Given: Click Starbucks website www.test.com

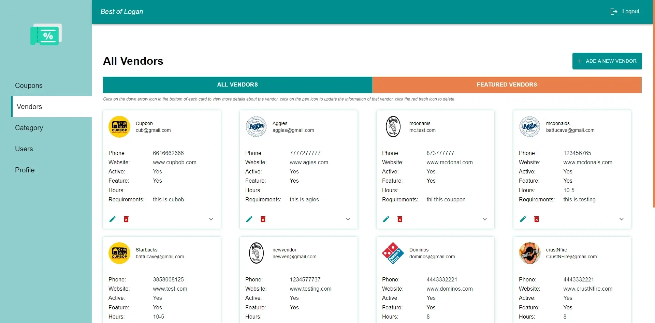Looking at the screenshot, I should click(170, 289).
